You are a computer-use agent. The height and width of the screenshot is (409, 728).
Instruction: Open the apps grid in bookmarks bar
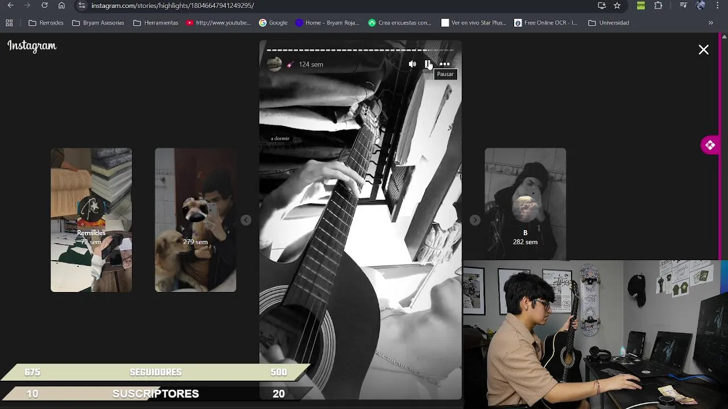(9, 23)
